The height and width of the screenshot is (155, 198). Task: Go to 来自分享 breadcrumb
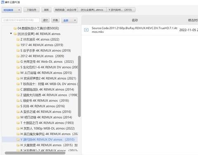[72, 10]
